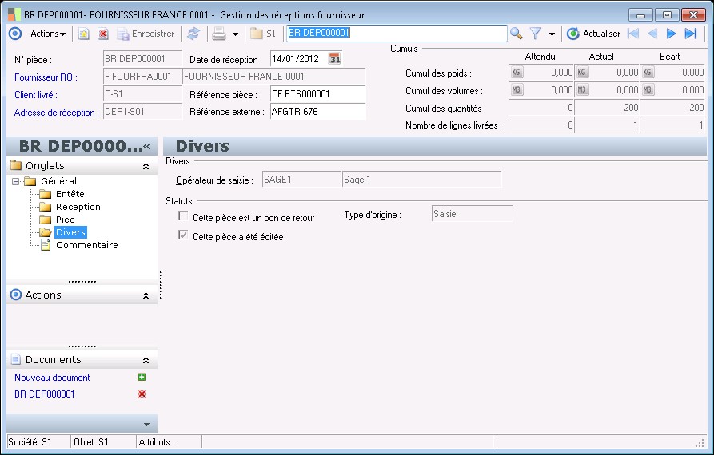
Task: Toggle 'Cette pièce est un bon de retour'
Action: 184,217
